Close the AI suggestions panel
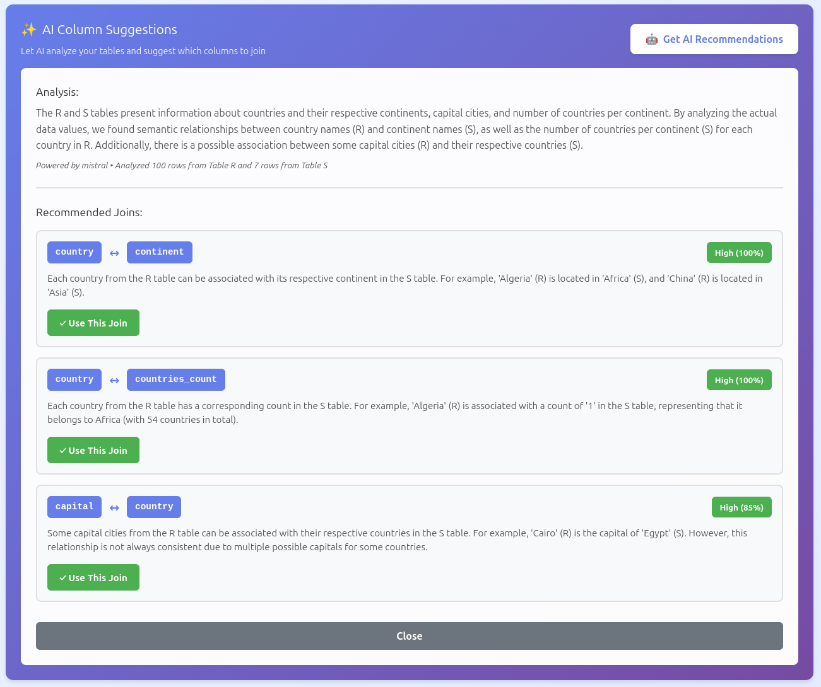 [x=409, y=636]
